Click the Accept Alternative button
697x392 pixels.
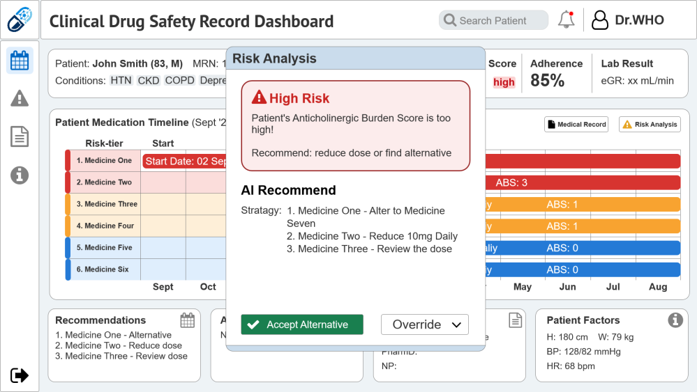point(302,324)
